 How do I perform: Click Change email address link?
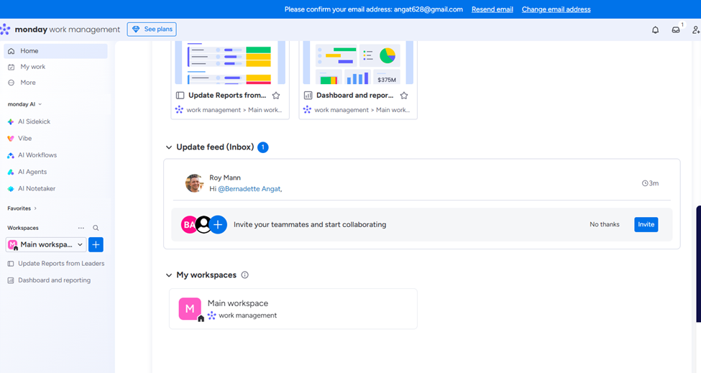coord(556,9)
